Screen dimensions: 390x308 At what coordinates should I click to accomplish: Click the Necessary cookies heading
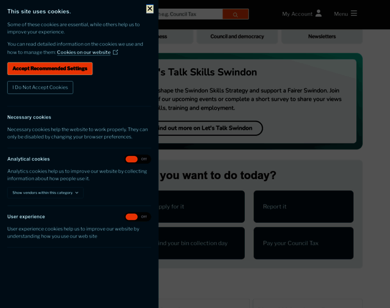[x=29, y=117]
